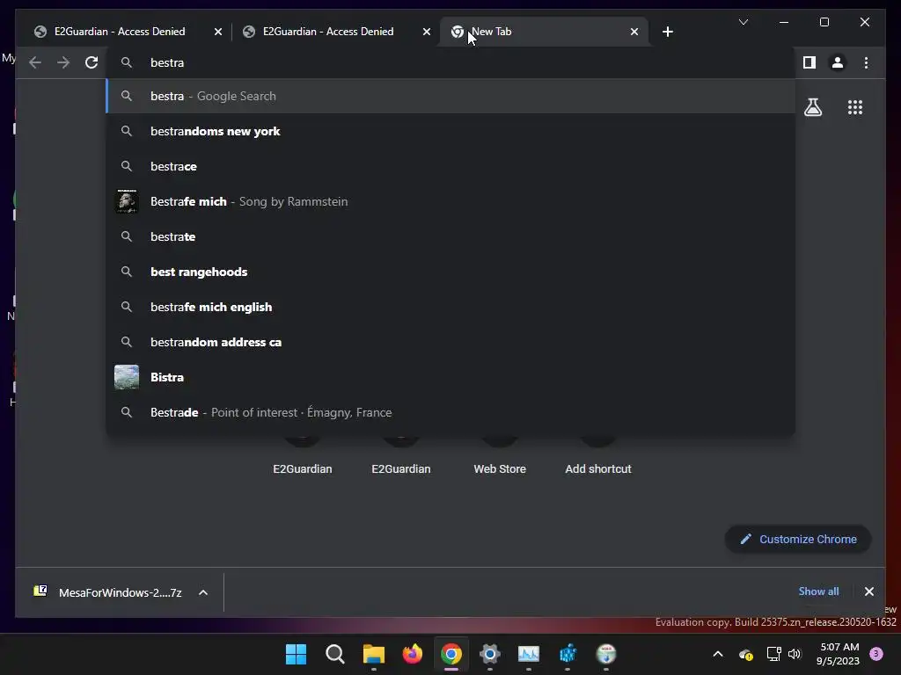
Task: Go forward with the forward arrow
Action: (x=63, y=62)
